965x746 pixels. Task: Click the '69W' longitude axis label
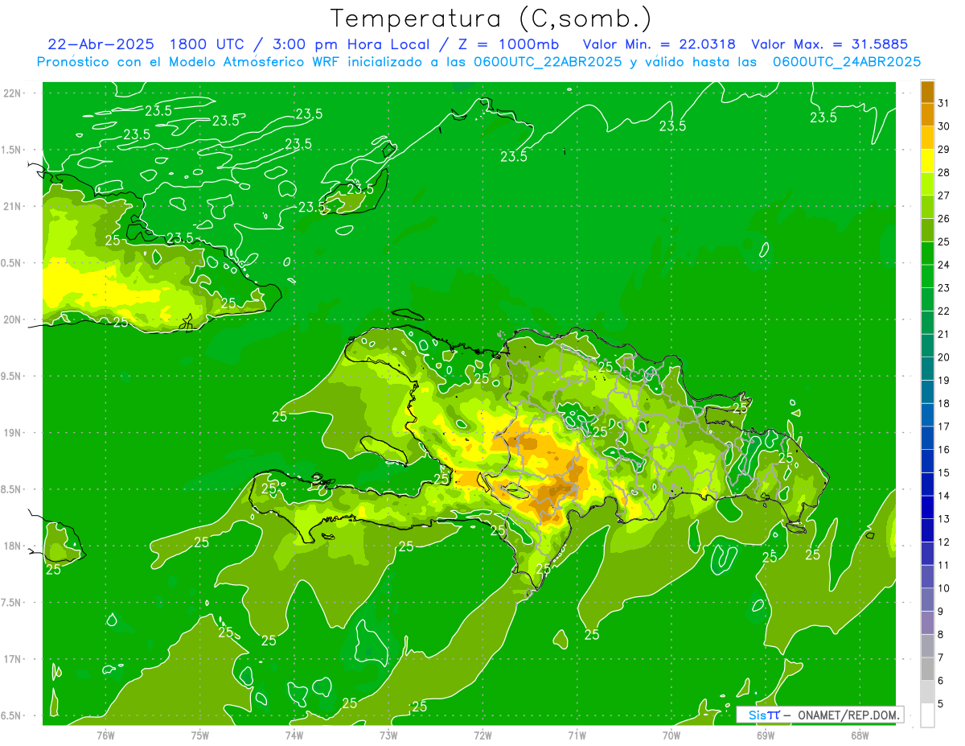[766, 735]
